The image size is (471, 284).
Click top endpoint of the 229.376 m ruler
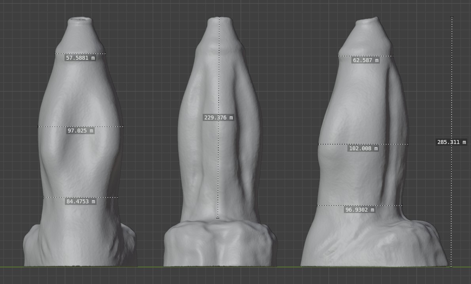click(x=220, y=17)
